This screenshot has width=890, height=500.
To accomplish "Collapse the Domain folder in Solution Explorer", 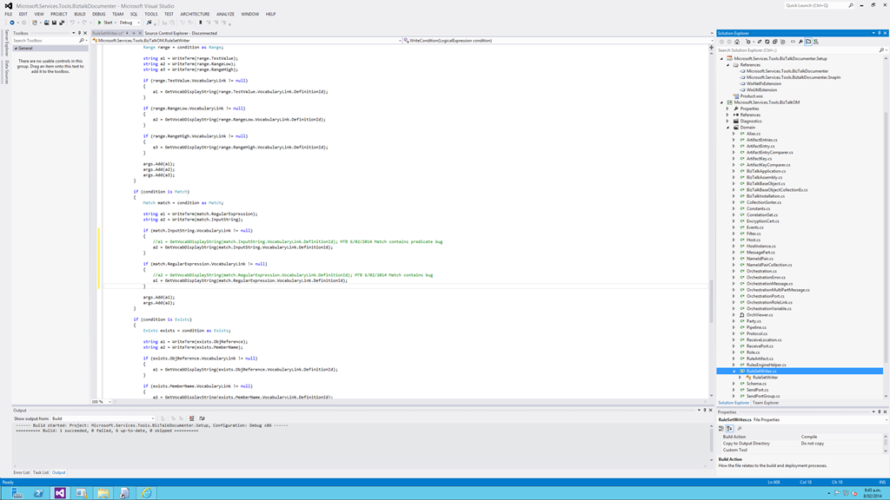I will pos(728,128).
